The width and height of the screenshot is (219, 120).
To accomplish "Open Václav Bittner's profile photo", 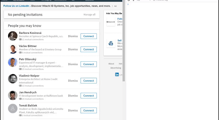I will point(13,49).
